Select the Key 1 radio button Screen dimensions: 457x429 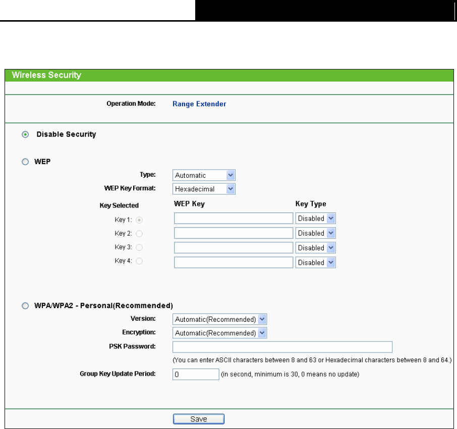tap(139, 220)
